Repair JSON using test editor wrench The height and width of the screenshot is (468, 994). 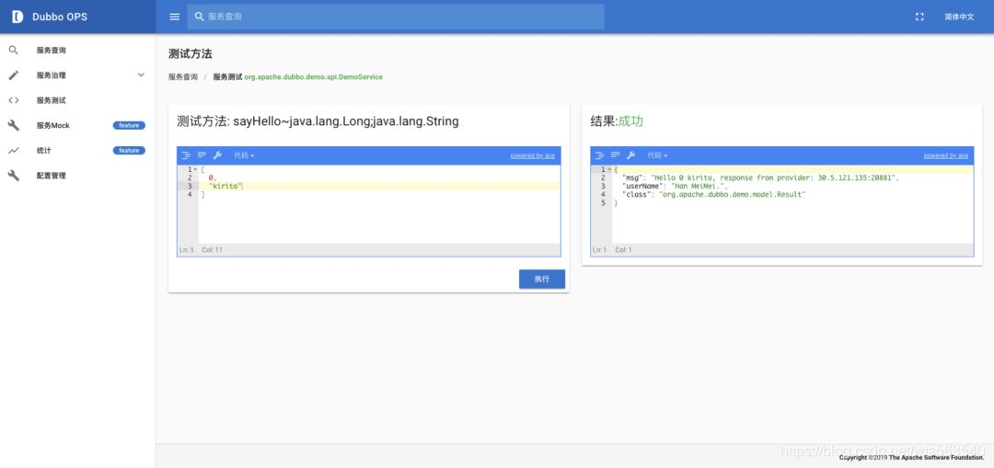pyautogui.click(x=217, y=155)
